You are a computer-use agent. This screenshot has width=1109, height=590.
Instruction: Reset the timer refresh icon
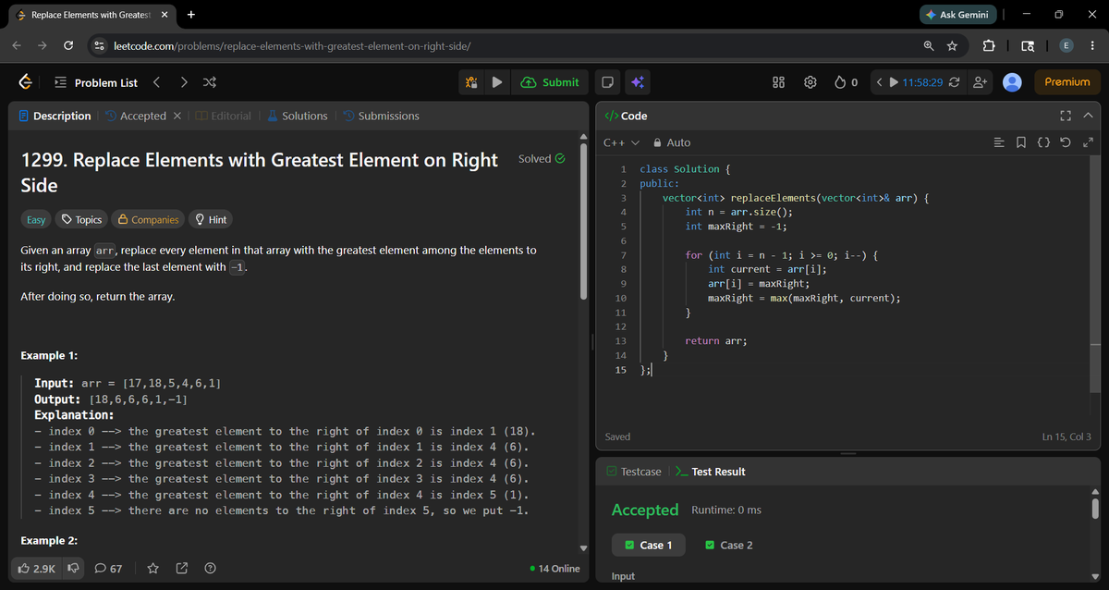coord(954,82)
